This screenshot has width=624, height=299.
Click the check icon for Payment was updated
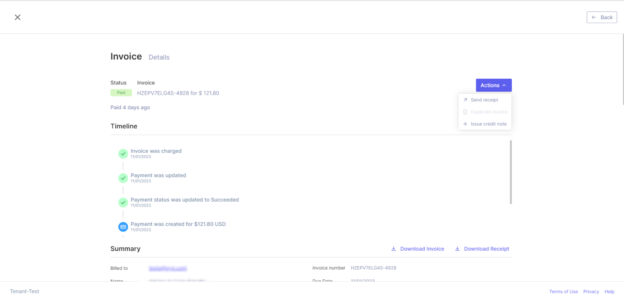tap(123, 178)
